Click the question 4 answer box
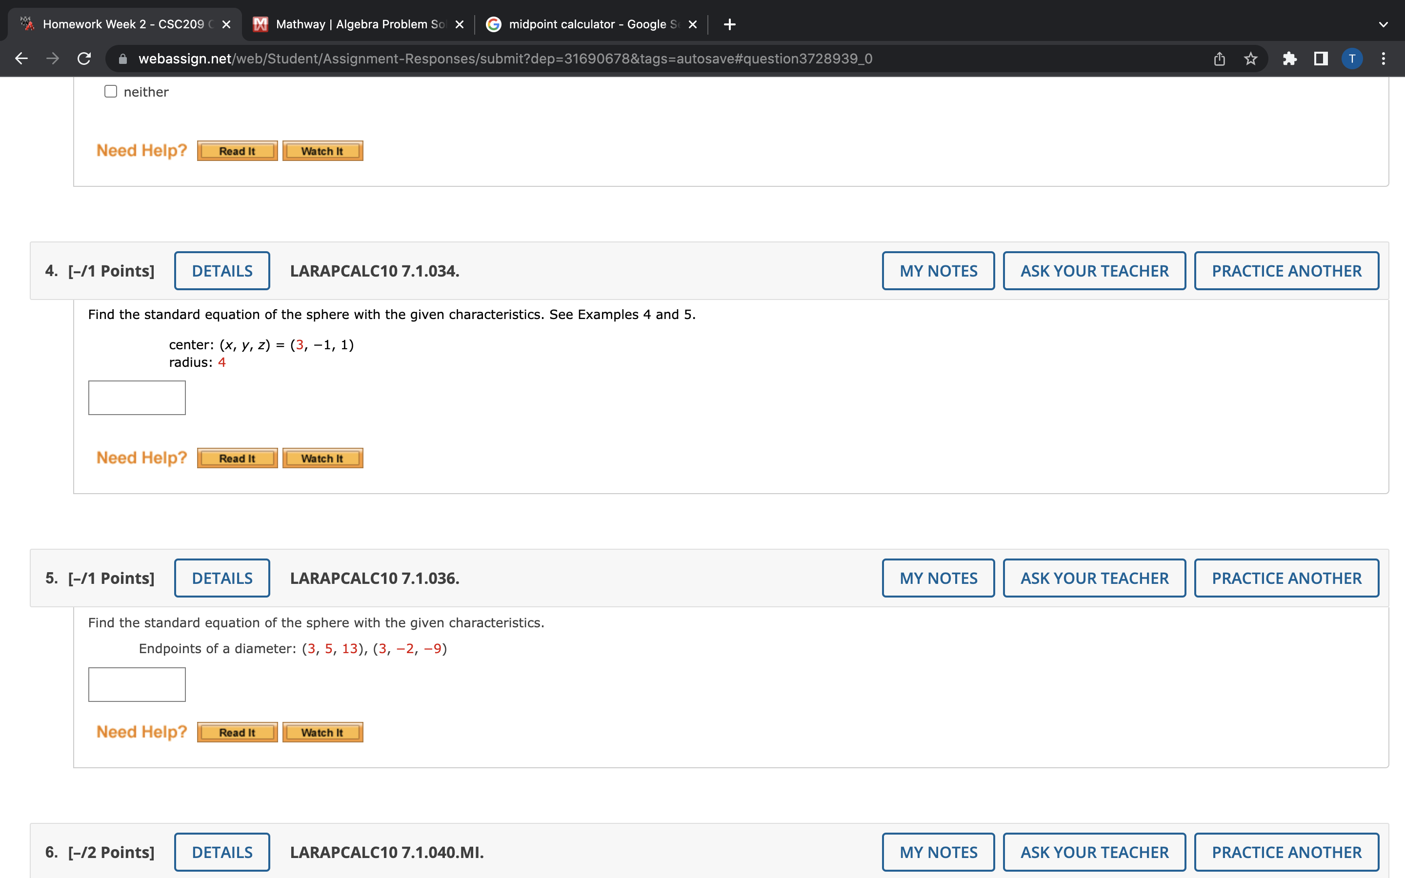The height and width of the screenshot is (878, 1405). coord(137,398)
